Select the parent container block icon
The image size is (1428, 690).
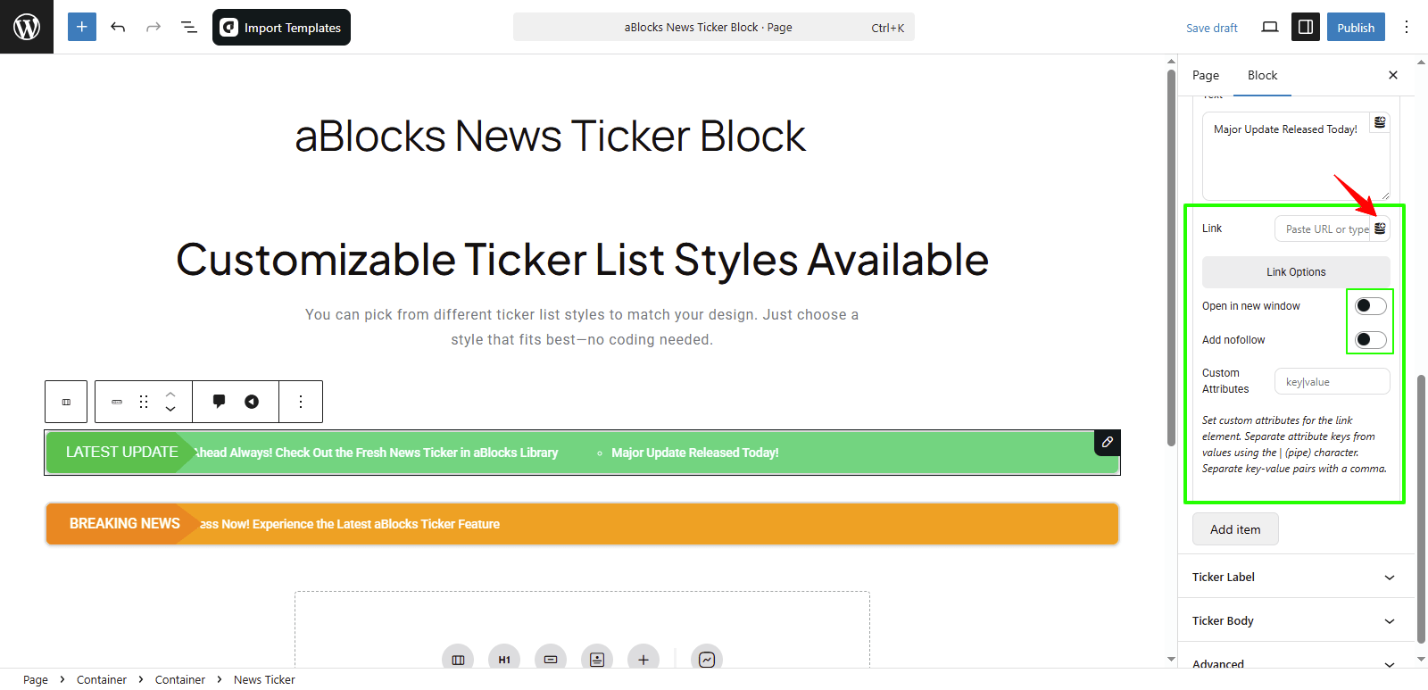(x=66, y=402)
